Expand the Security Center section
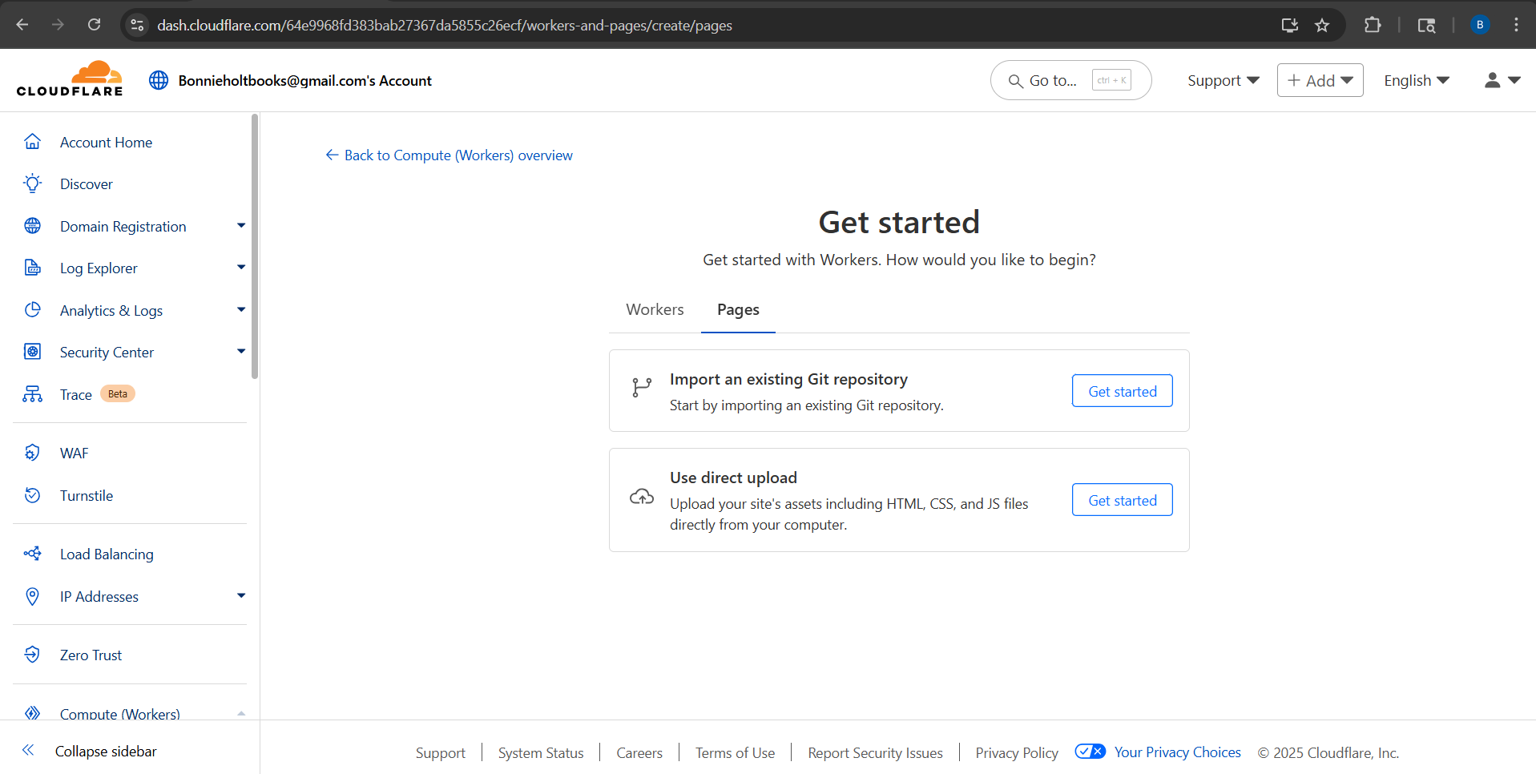1536x774 pixels. click(240, 352)
